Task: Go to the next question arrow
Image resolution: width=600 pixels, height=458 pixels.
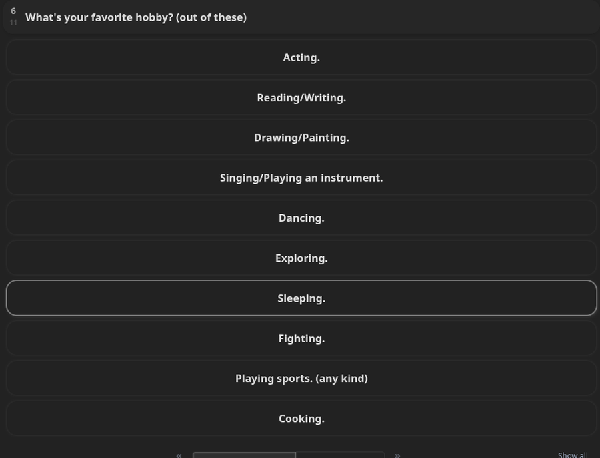Action: pyautogui.click(x=397, y=455)
